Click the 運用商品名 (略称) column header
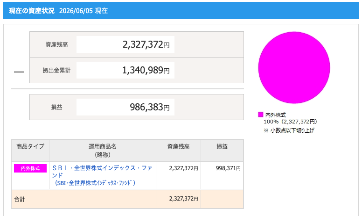362x216 pixels. [x=103, y=151]
